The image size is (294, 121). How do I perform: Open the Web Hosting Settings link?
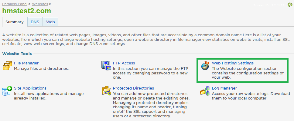click(233, 63)
